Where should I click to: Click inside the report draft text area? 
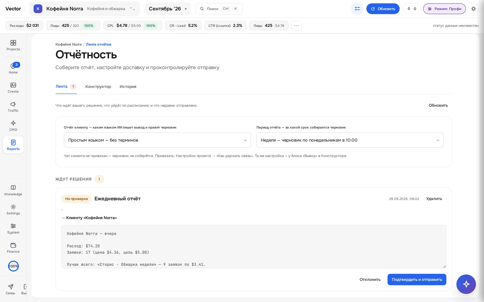coord(254,246)
